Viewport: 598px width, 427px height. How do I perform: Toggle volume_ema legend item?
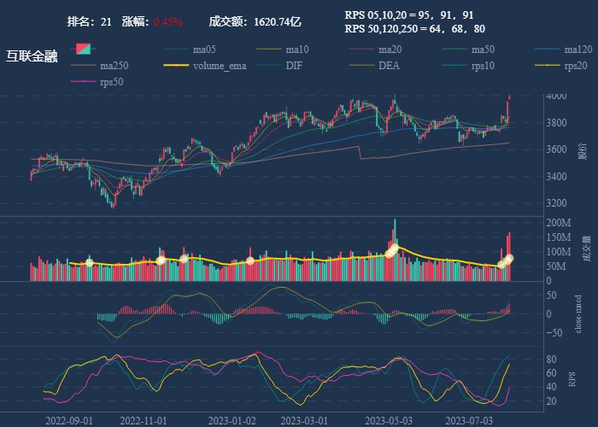(205, 66)
